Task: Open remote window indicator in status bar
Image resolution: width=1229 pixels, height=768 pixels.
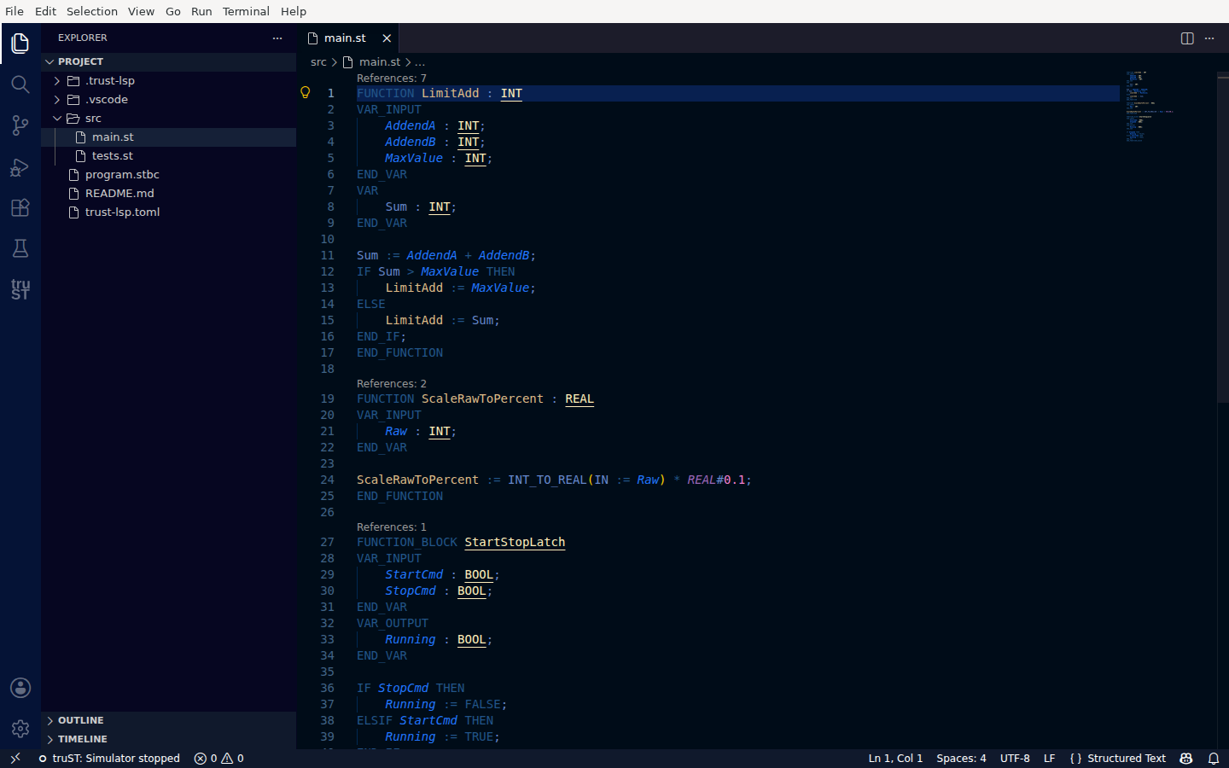Action: [x=15, y=758]
